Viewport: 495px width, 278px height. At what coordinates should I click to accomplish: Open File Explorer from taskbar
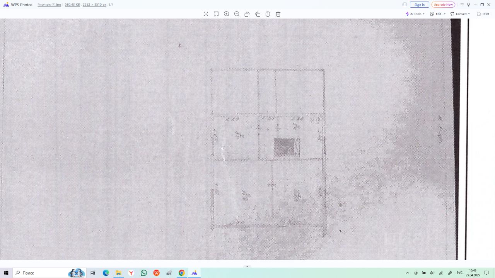(118, 273)
